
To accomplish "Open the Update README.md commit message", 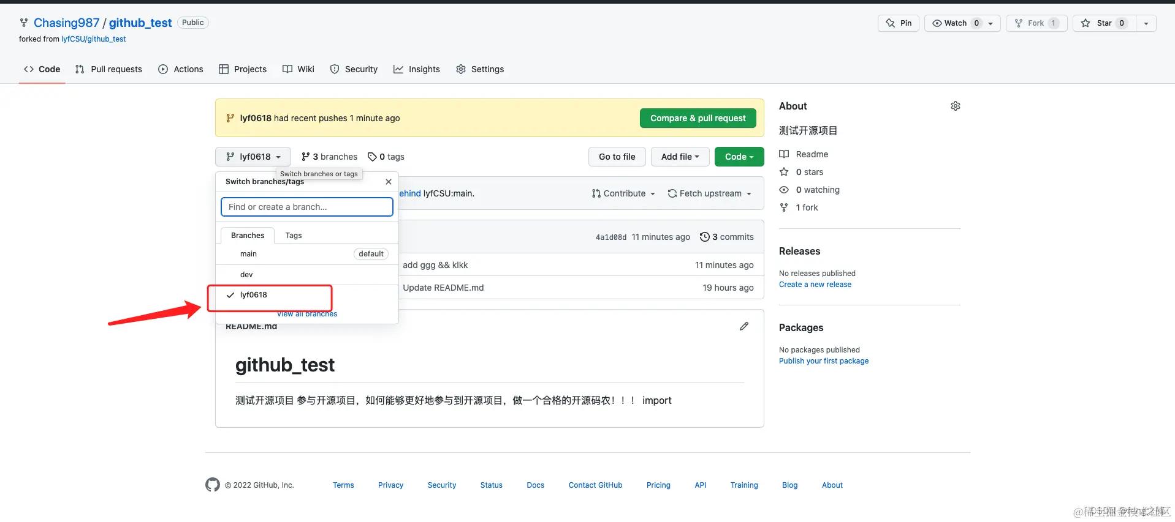I will (443, 288).
